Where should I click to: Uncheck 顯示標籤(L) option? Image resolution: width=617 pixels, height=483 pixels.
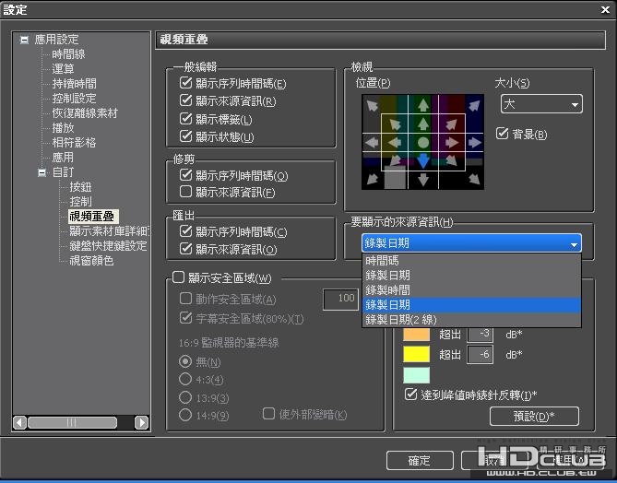coord(185,119)
